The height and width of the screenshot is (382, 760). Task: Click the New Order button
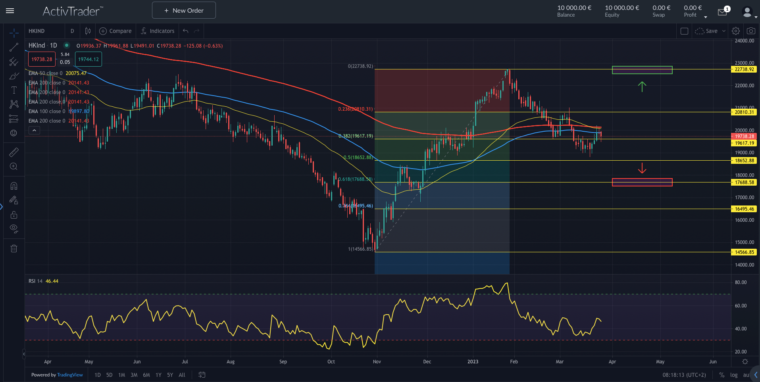point(183,10)
